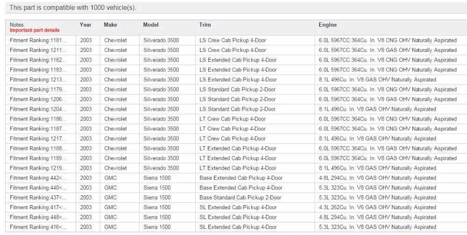The height and width of the screenshot is (235, 467).
Task: Select the 'Fitment Ranking:437<...' notes cell
Action: [x=41, y=198]
